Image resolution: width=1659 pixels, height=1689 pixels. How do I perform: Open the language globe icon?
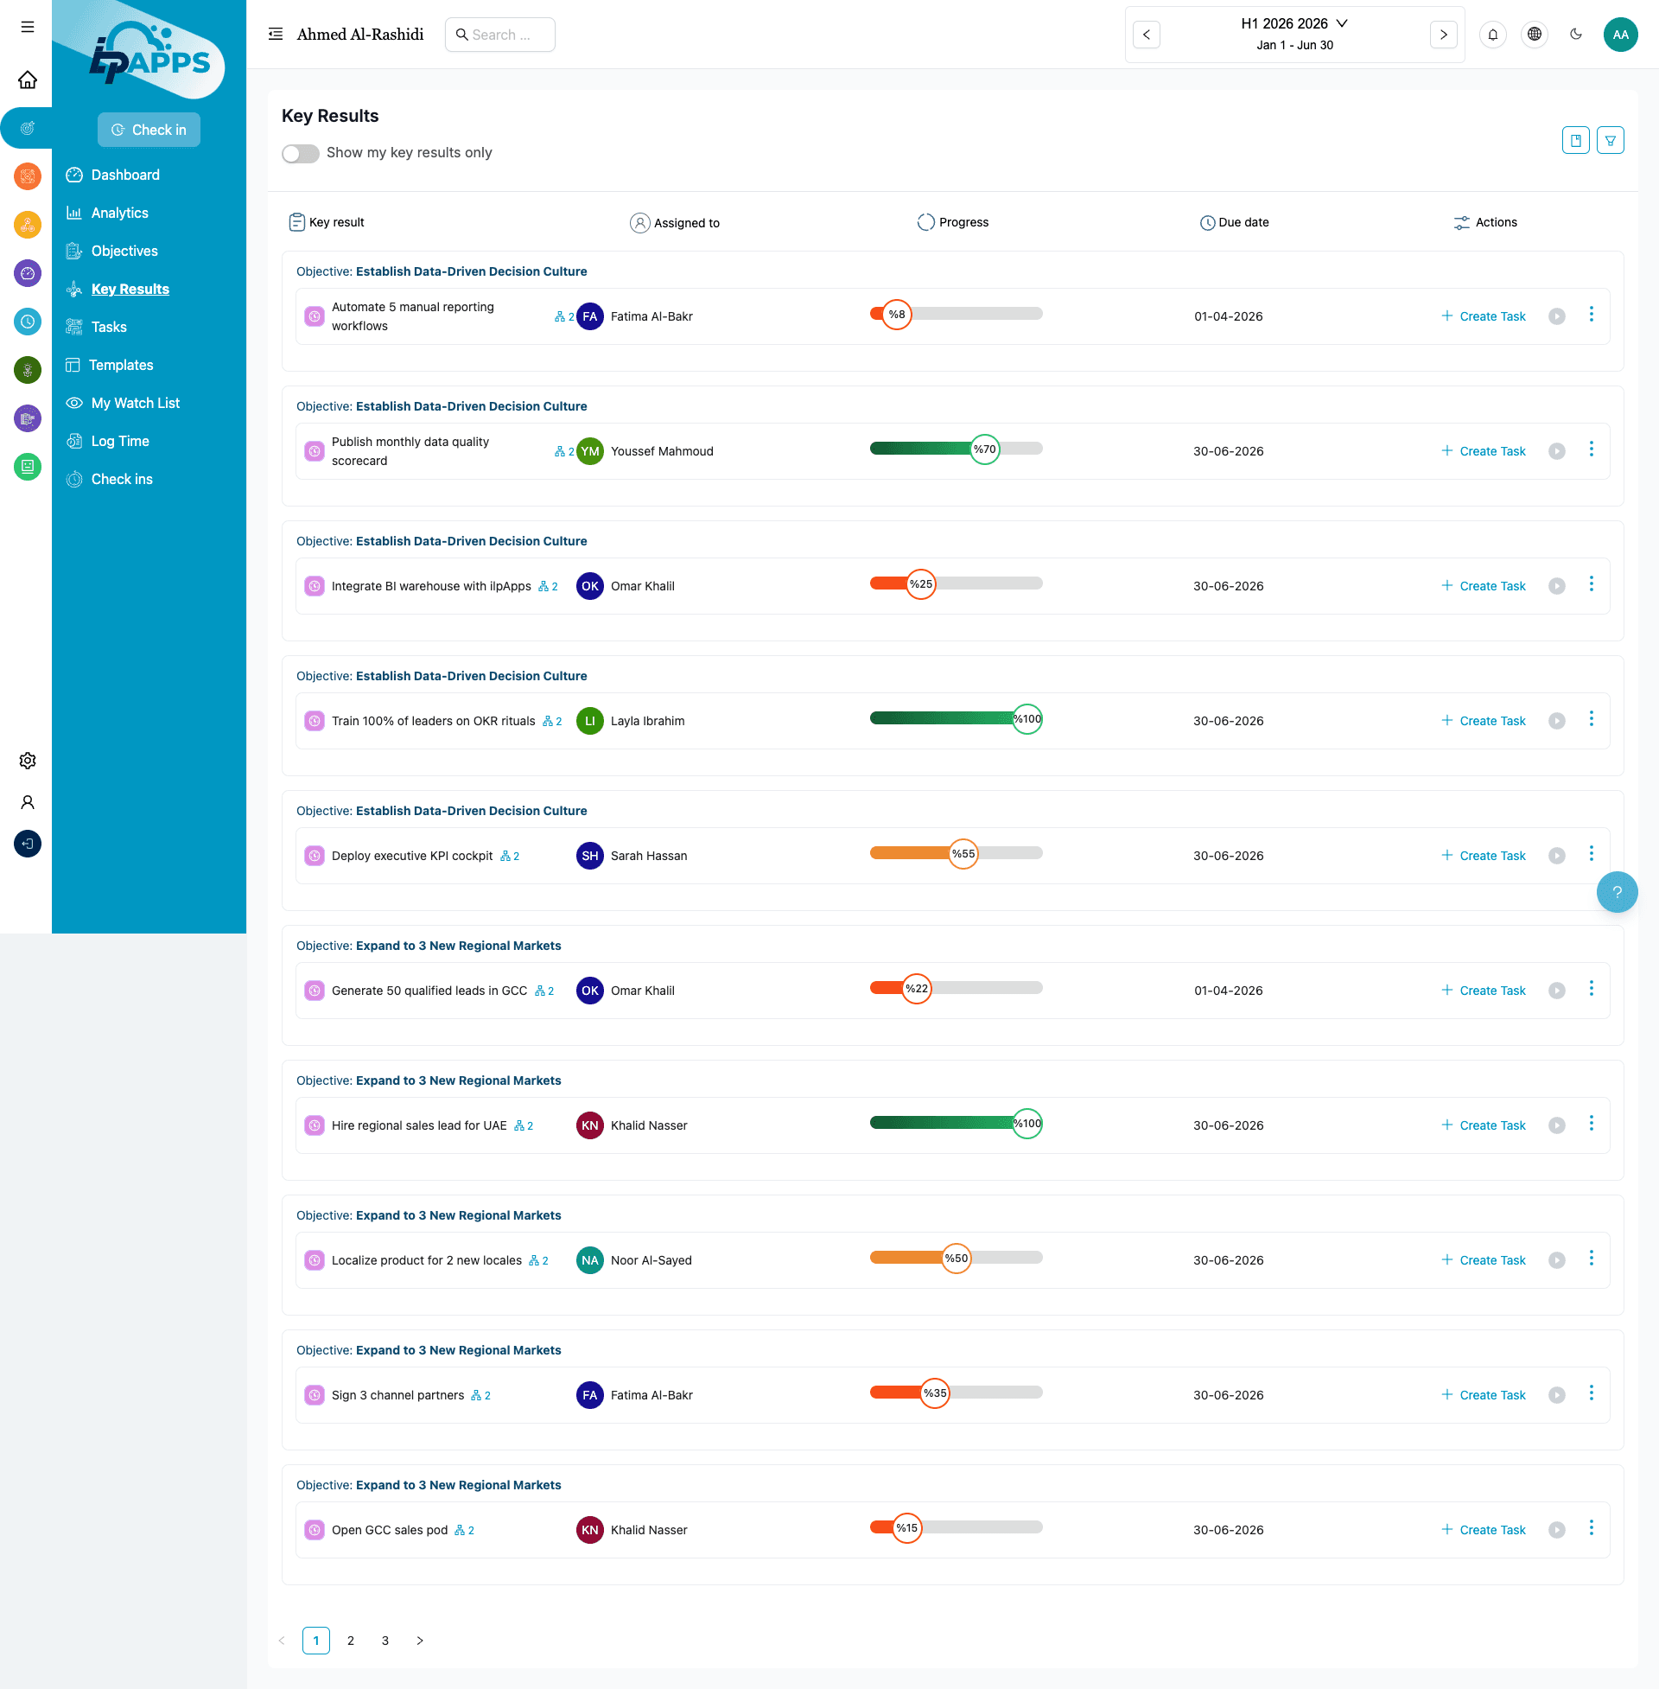(1534, 35)
